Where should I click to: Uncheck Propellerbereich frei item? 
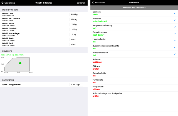point(174,54)
